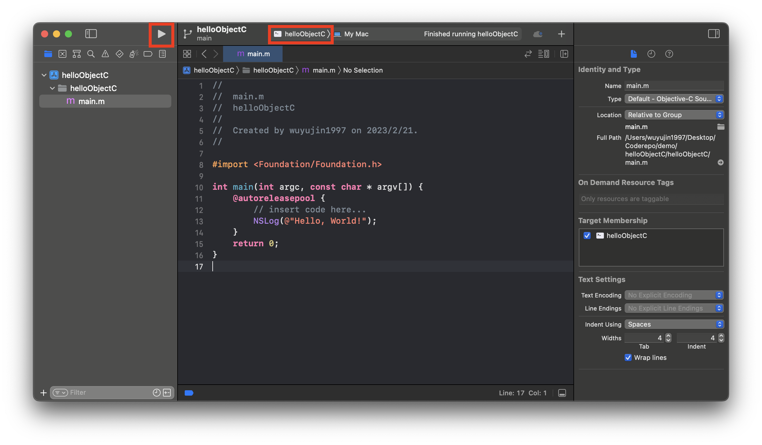
Task: Uncheck helloObjectC target membership
Action: 587,236
